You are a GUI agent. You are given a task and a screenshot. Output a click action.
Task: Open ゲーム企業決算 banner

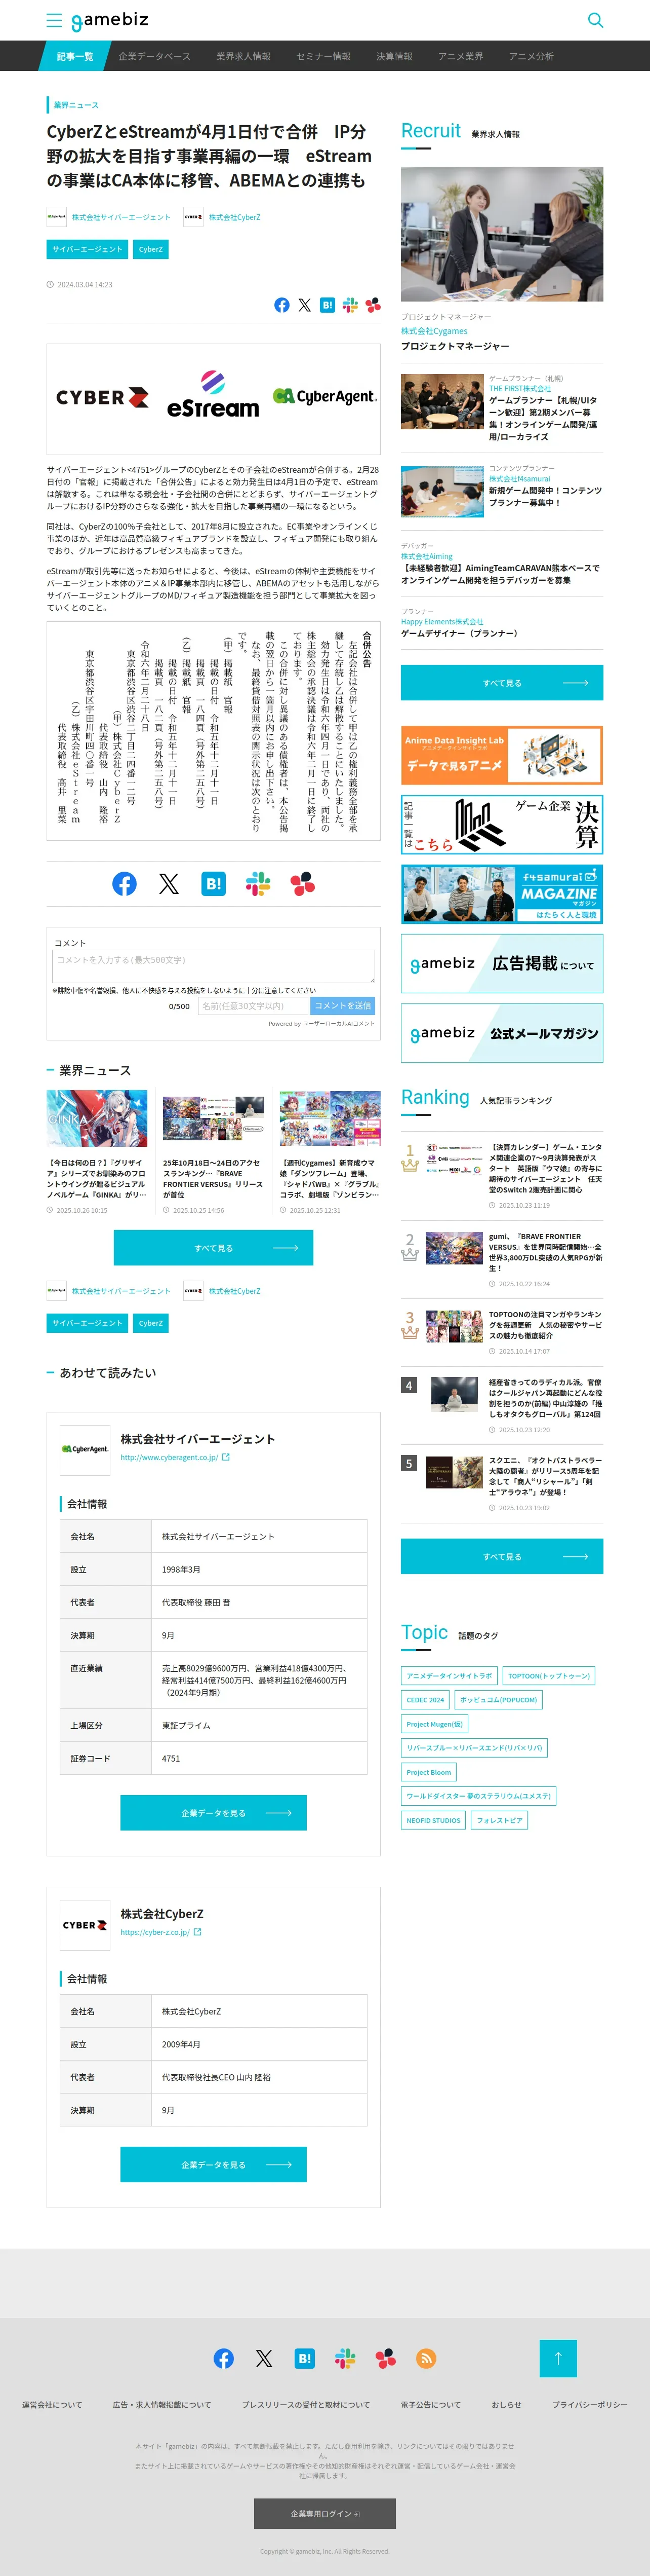pyautogui.click(x=501, y=824)
